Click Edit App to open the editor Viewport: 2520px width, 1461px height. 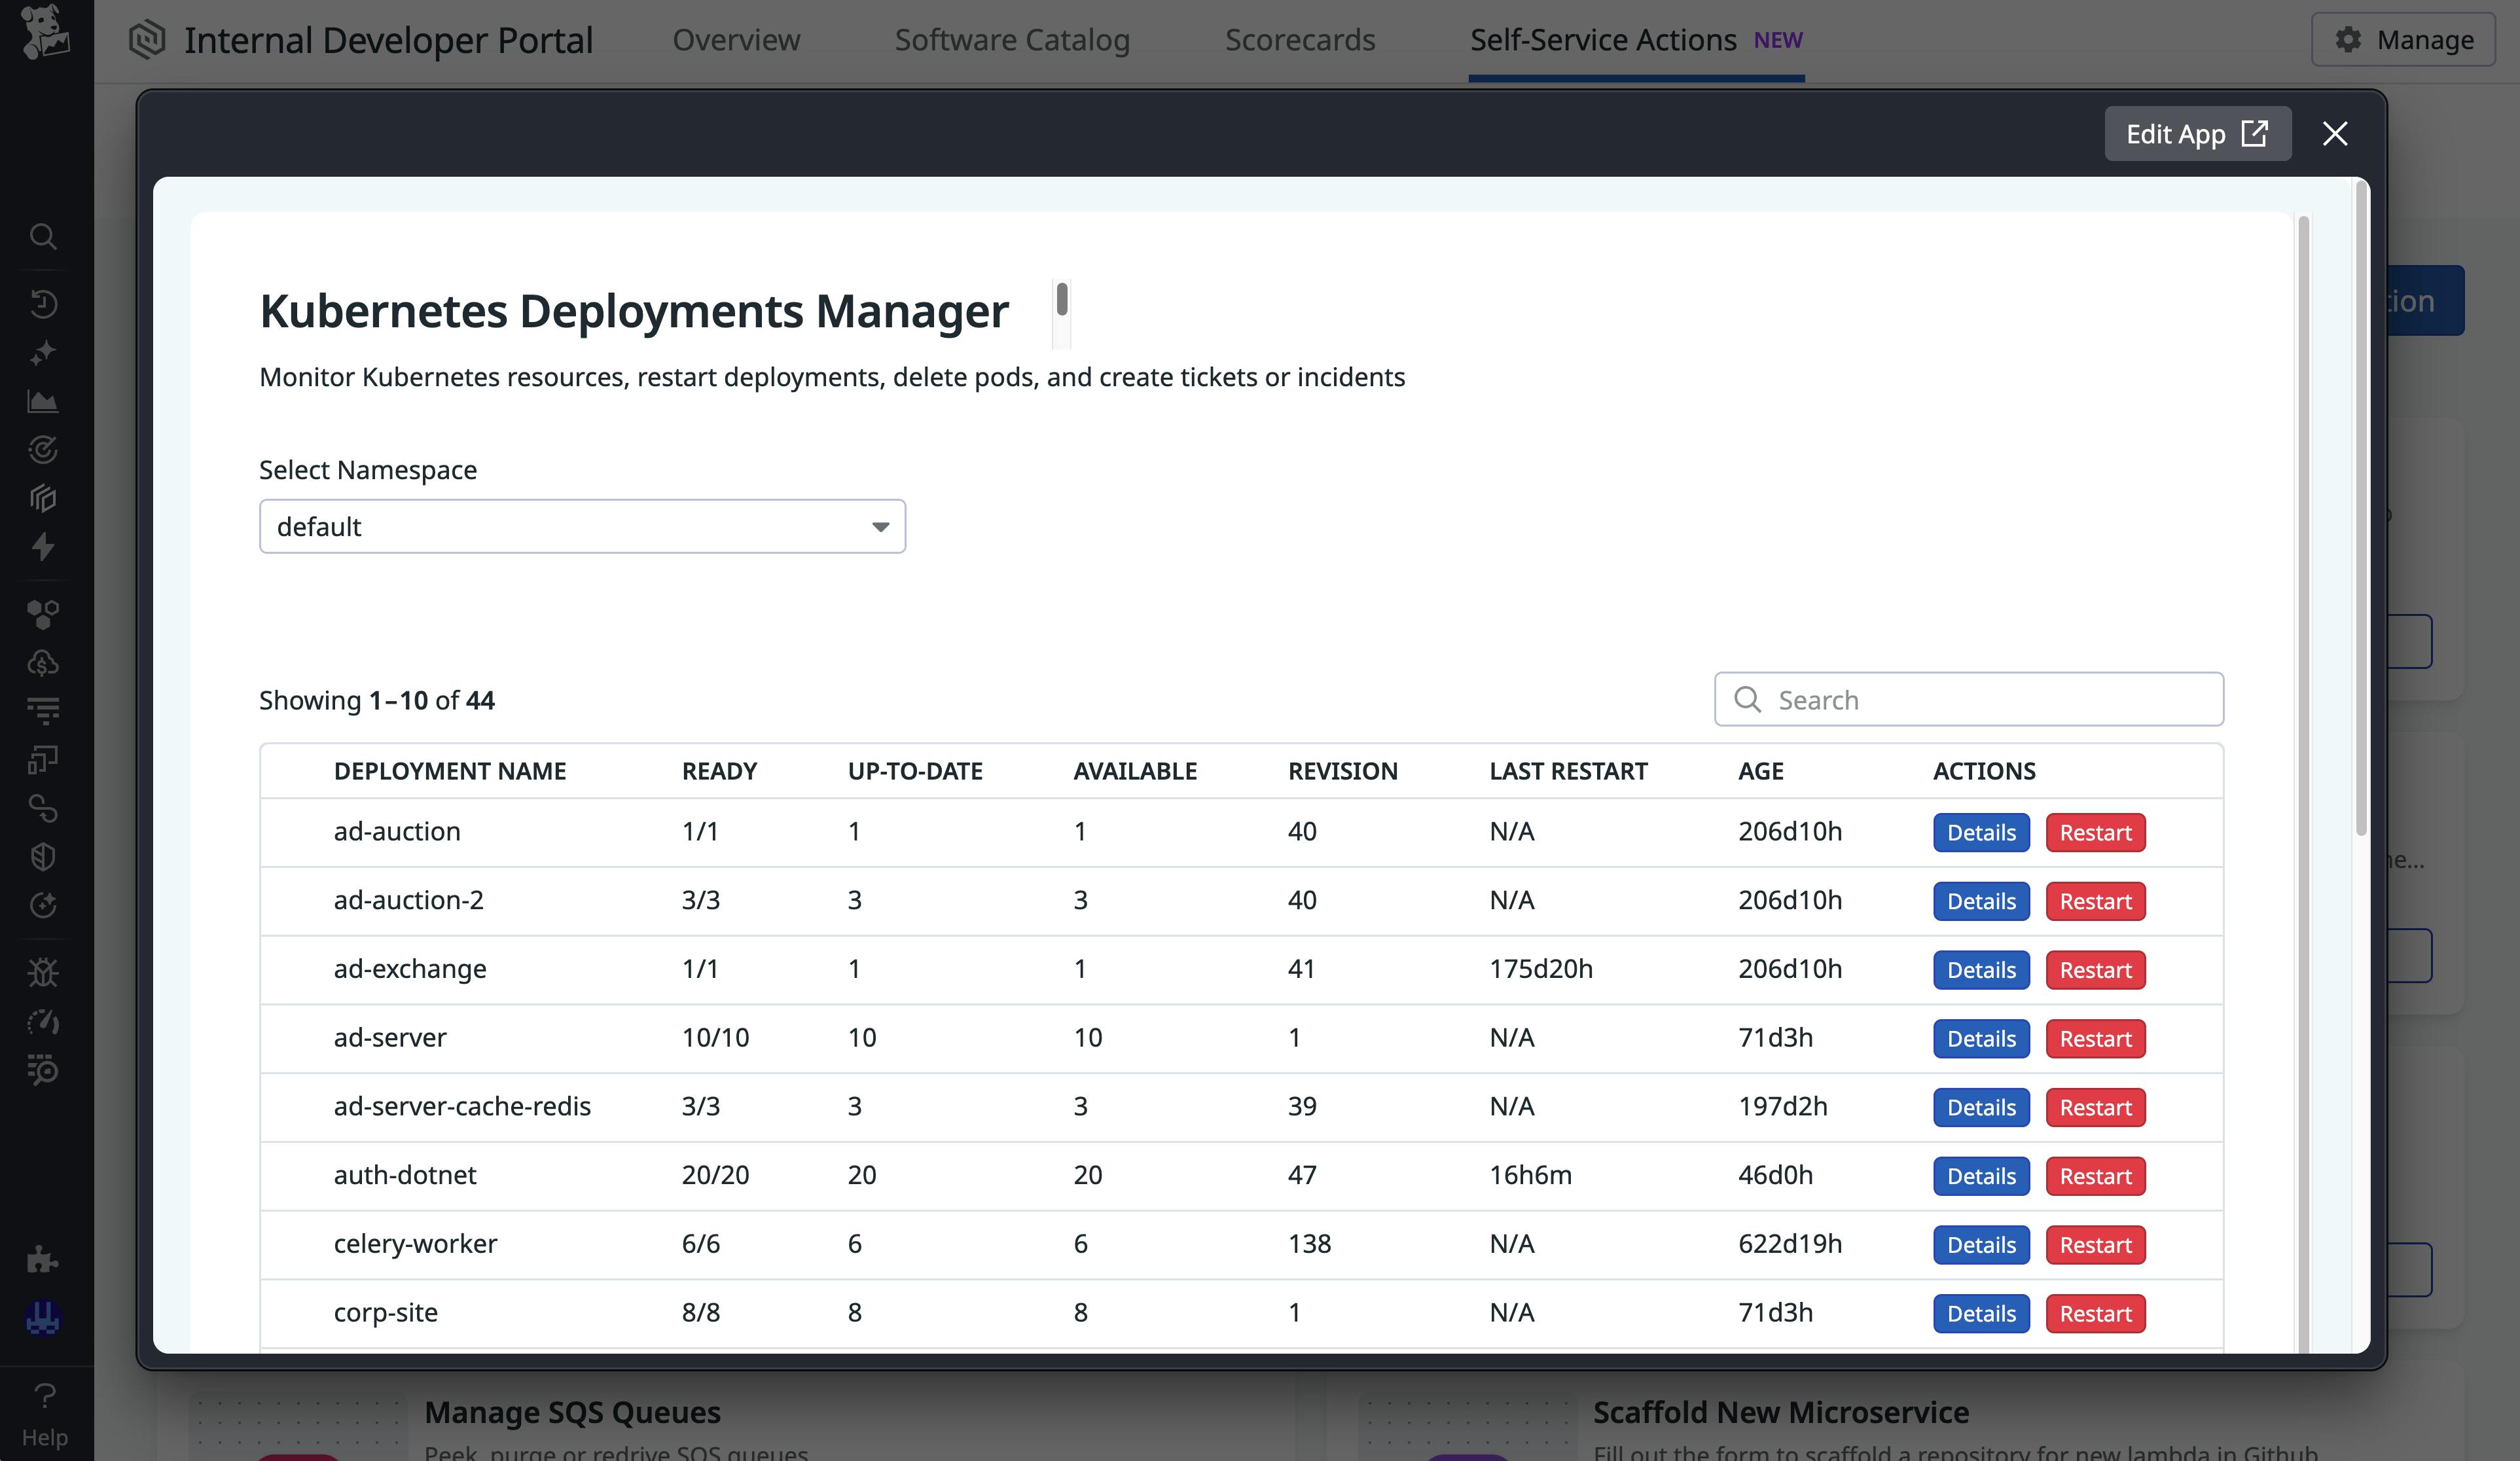point(2197,133)
